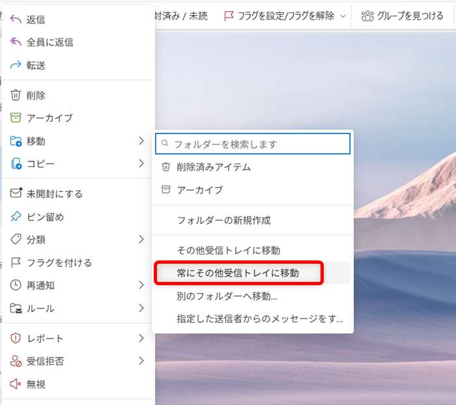This screenshot has height=405, width=456.
Task: Select 削除済みアイテム folder in submenu
Action: 214,167
